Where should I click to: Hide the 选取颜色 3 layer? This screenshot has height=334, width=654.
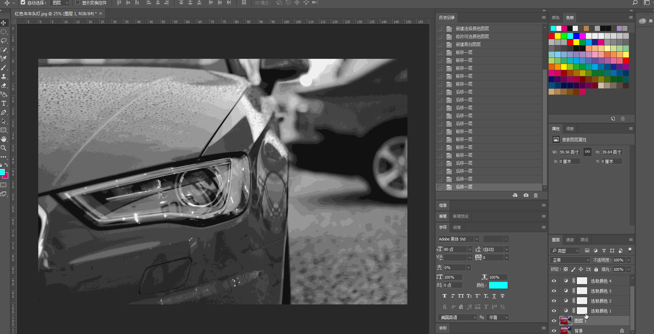pos(554,291)
